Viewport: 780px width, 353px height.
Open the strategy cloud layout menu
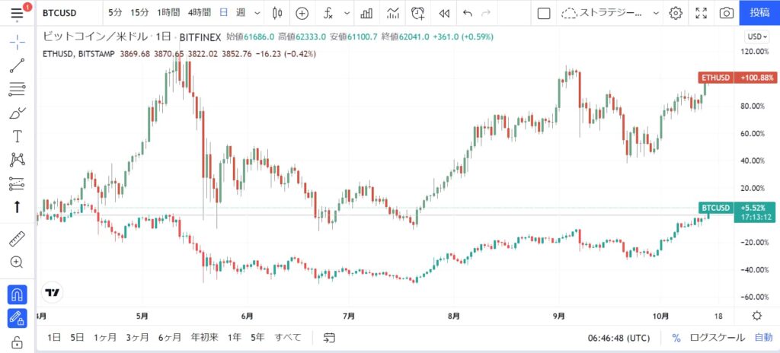(610, 13)
